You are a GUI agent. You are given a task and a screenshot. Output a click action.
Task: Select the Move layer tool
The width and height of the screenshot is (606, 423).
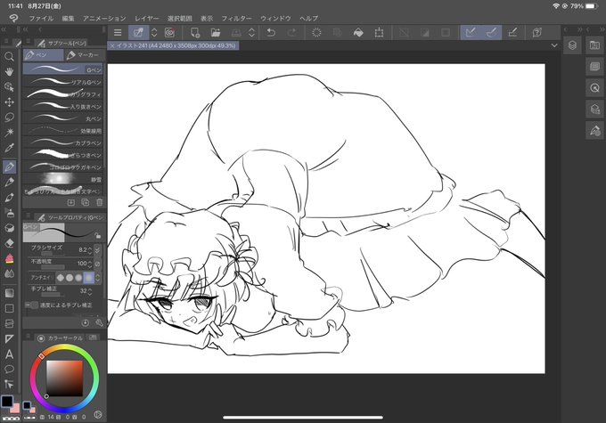[x=9, y=102]
